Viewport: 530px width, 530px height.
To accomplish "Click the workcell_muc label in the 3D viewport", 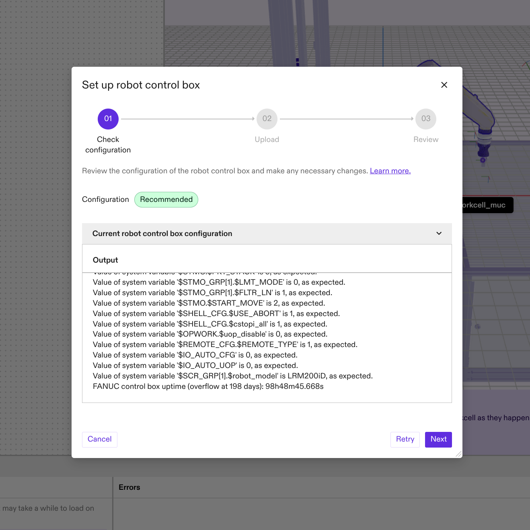I will click(487, 205).
